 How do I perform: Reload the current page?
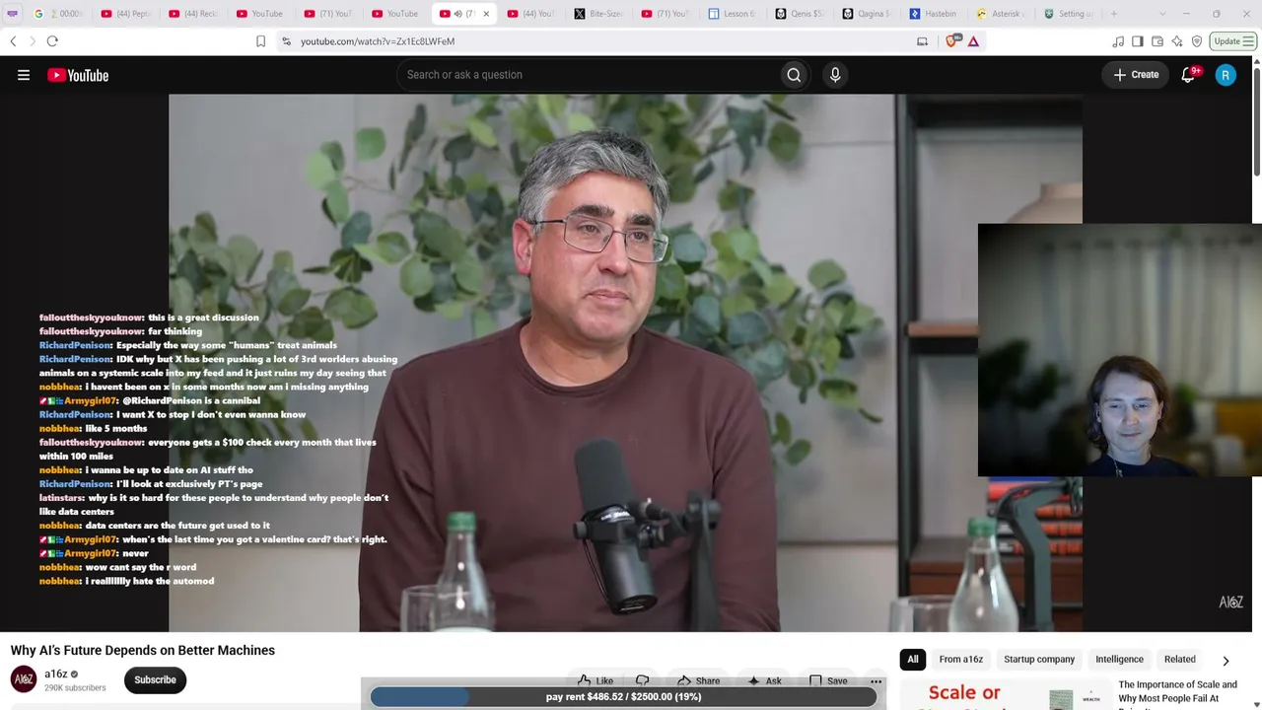(52, 41)
